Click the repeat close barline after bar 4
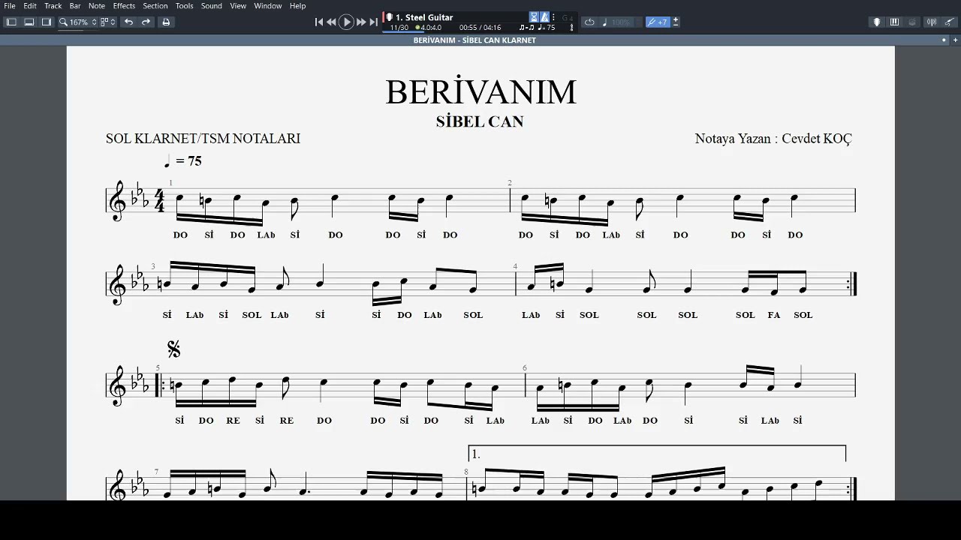 (x=853, y=283)
